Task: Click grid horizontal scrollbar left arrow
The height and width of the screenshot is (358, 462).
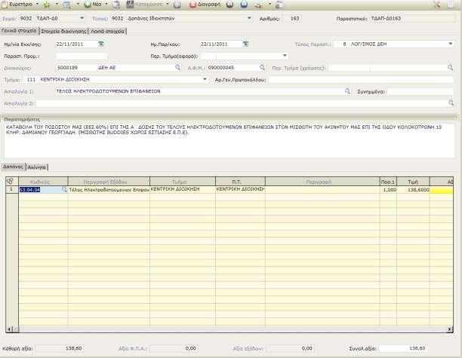Action: click(9, 329)
